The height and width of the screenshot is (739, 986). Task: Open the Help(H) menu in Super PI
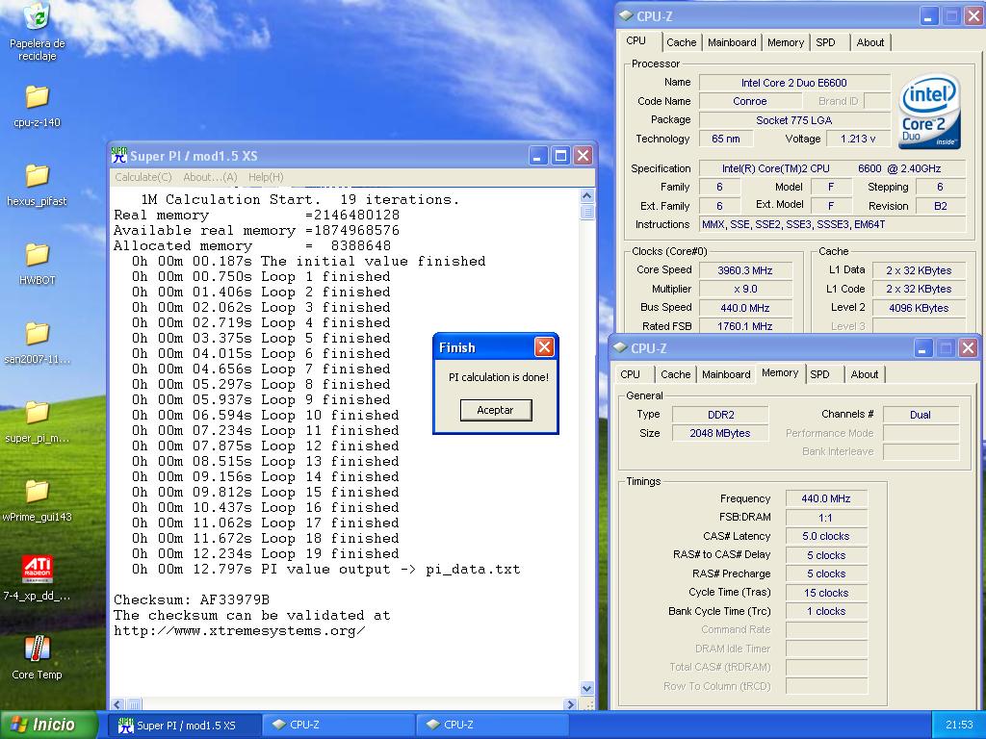click(x=266, y=177)
